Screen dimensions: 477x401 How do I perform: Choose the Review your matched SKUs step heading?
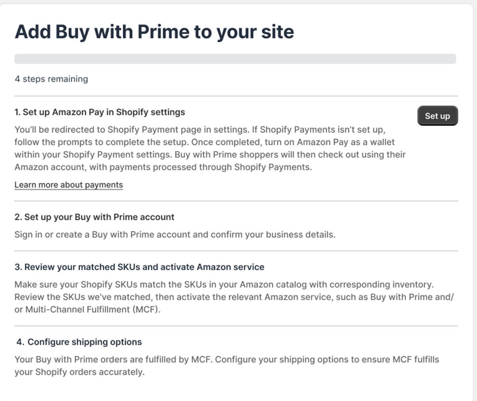click(x=139, y=267)
